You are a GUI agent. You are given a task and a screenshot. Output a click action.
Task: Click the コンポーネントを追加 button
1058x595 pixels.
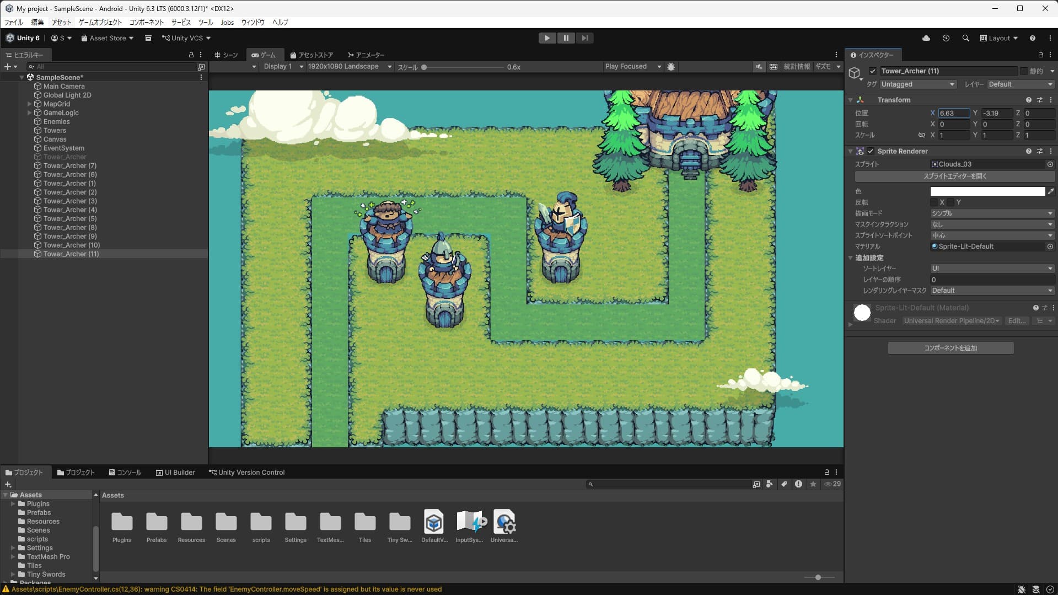[x=950, y=348]
